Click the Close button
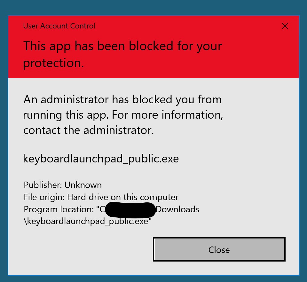Screen dimensions: 307x282 tap(219, 249)
